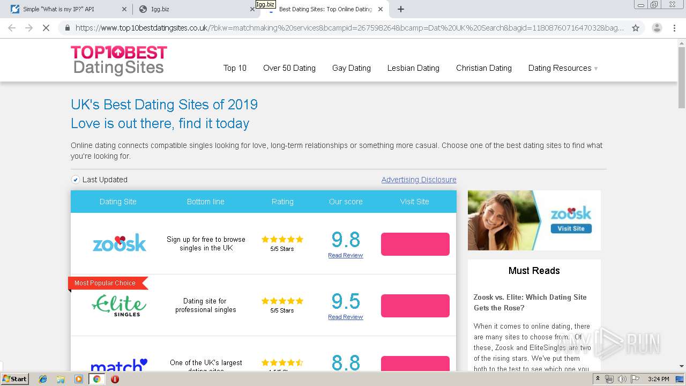
Task: Click the 'Our score' column header
Action: click(x=346, y=202)
